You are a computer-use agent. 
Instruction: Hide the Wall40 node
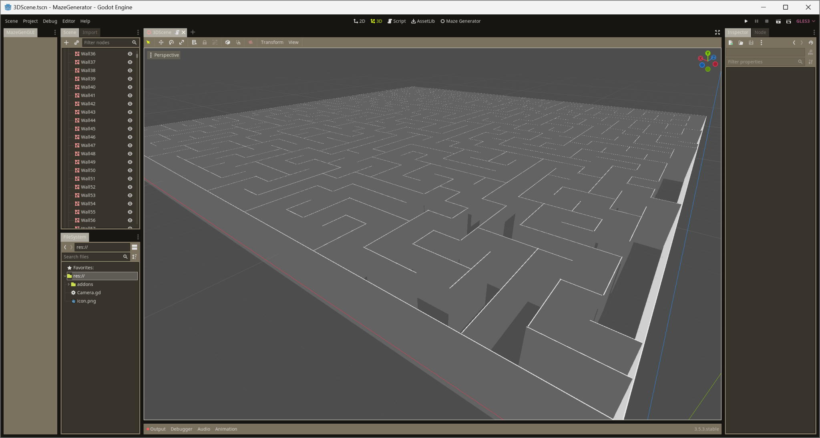pyautogui.click(x=130, y=87)
